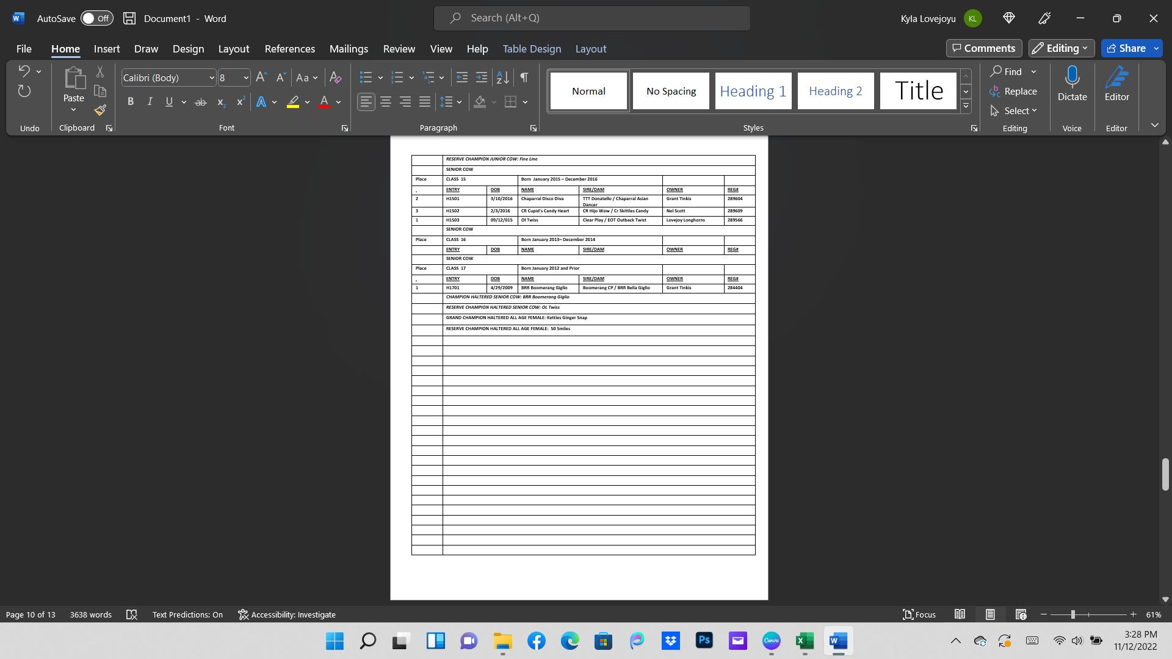Viewport: 1172px width, 659px height.
Task: Open the font name dropdown
Action: pyautogui.click(x=212, y=77)
